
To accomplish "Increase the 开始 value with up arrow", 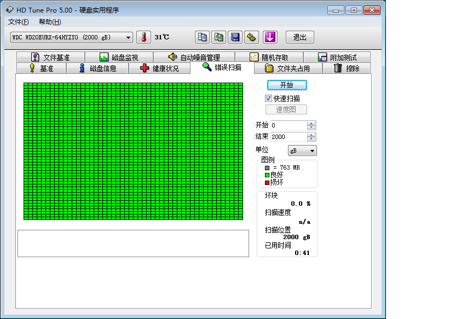I will click(x=312, y=123).
